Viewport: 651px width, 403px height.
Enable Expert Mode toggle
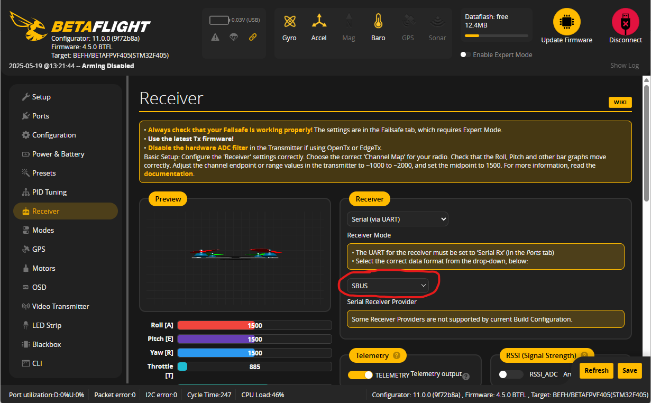pos(465,54)
